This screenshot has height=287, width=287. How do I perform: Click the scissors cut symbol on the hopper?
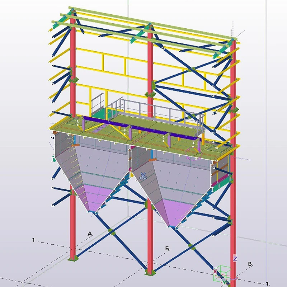click(143, 176)
